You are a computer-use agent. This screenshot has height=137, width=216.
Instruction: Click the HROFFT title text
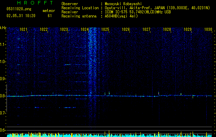(x=35, y=3)
